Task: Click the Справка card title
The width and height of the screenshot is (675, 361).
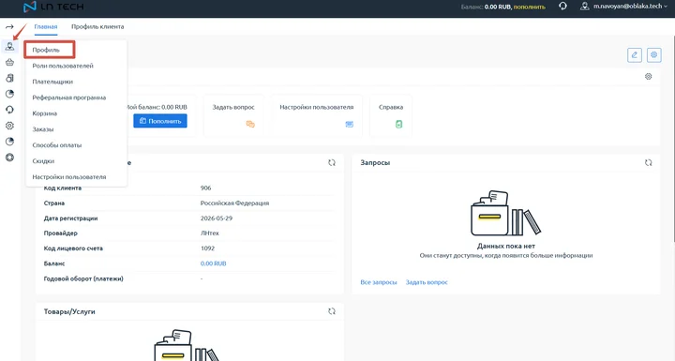Action: 391,107
